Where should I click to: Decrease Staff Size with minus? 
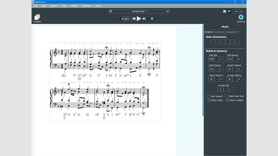pos(217,59)
